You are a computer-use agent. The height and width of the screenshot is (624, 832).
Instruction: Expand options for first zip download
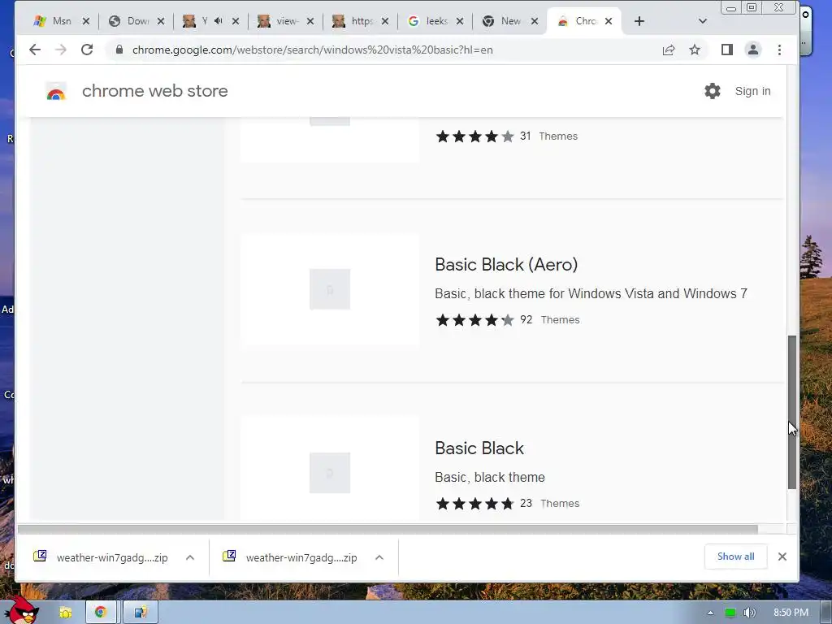click(190, 557)
